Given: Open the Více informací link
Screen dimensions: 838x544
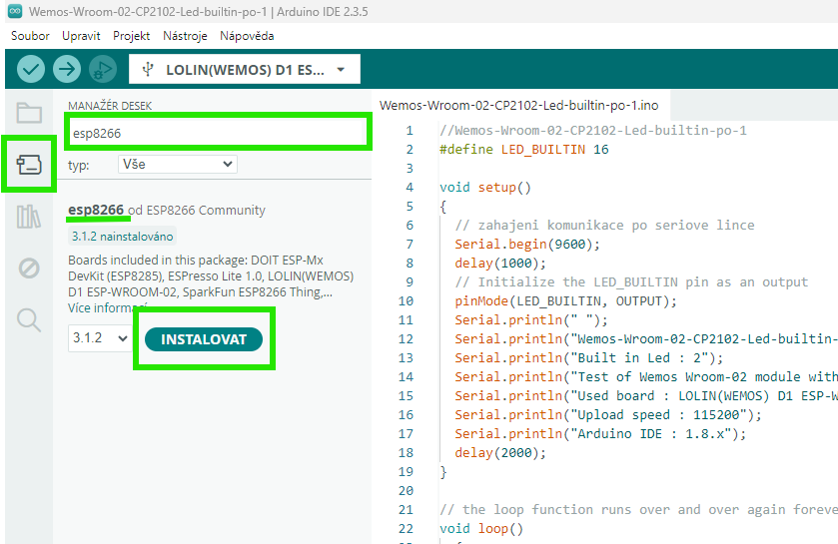Looking at the screenshot, I should (107, 308).
